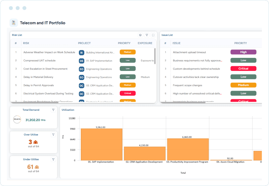This screenshot has width=269, height=186.
Task: Click OC avatar in Electrical System Overload row
Action: [82, 94]
